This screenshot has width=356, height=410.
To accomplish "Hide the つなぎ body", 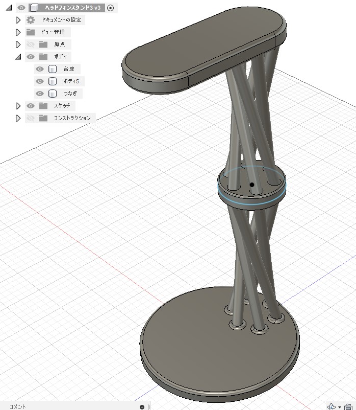I will [x=40, y=94].
